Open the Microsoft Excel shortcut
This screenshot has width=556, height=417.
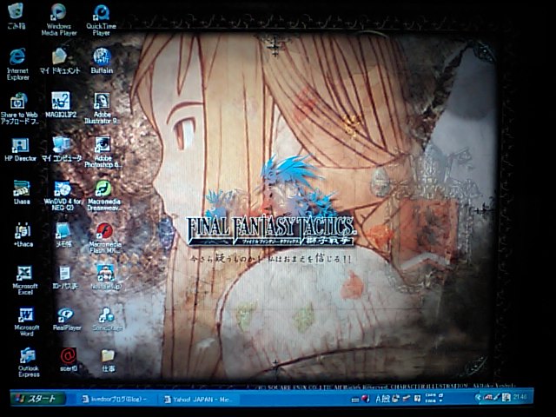coord(25,280)
